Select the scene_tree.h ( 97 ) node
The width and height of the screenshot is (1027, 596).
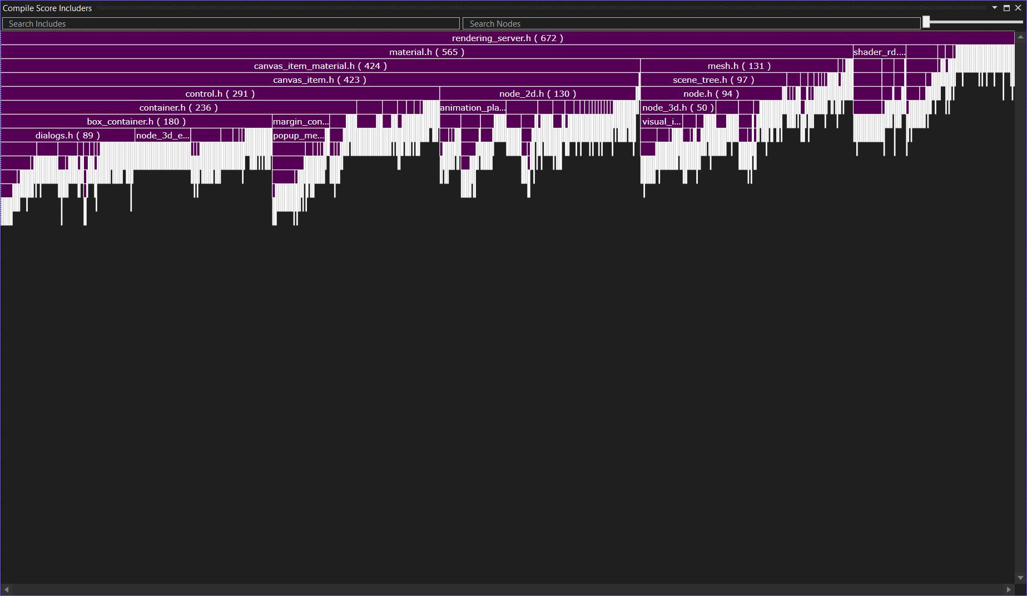[x=713, y=80]
